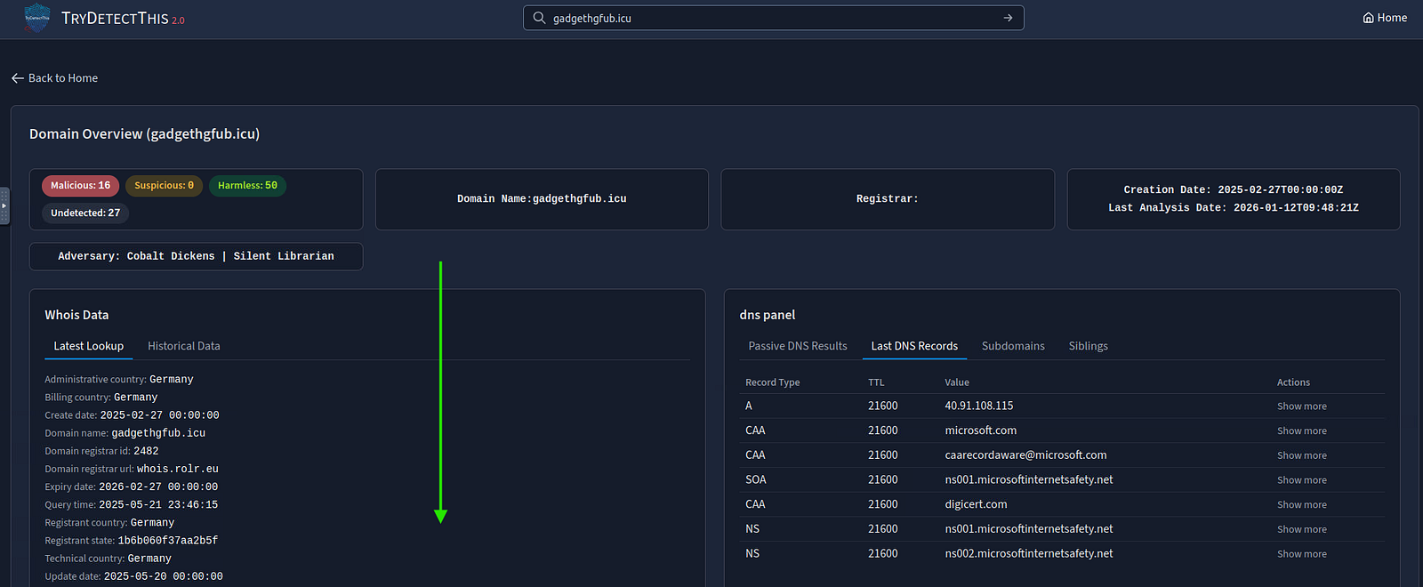Screen dimensions: 1423x587
Task: Click the domain search input field
Action: pos(773,18)
